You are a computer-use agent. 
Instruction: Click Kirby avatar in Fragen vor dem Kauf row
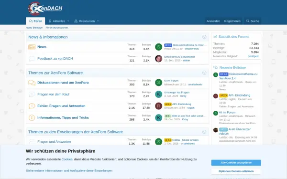pos(158,94)
